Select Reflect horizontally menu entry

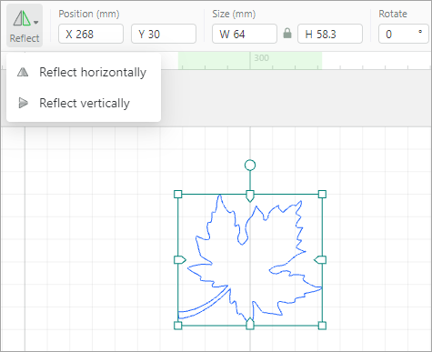click(84, 73)
